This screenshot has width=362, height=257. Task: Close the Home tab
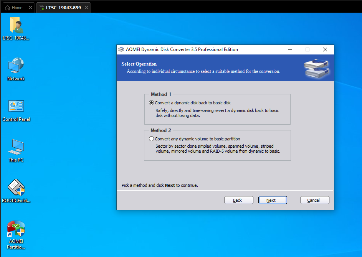30,8
